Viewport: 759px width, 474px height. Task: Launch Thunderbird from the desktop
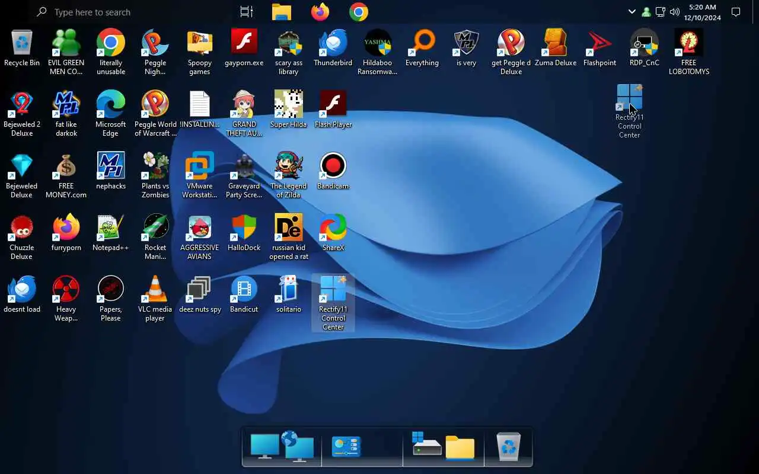(333, 49)
